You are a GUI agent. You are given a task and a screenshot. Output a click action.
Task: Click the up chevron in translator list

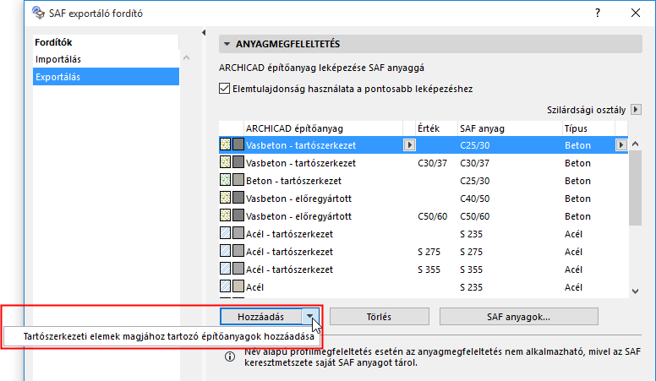(x=187, y=57)
